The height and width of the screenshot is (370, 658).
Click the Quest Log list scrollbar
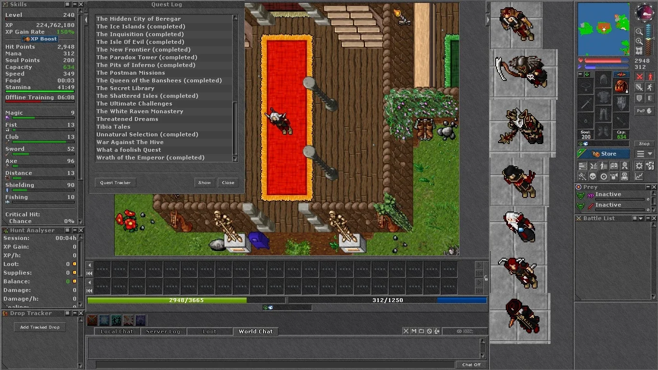235,88
